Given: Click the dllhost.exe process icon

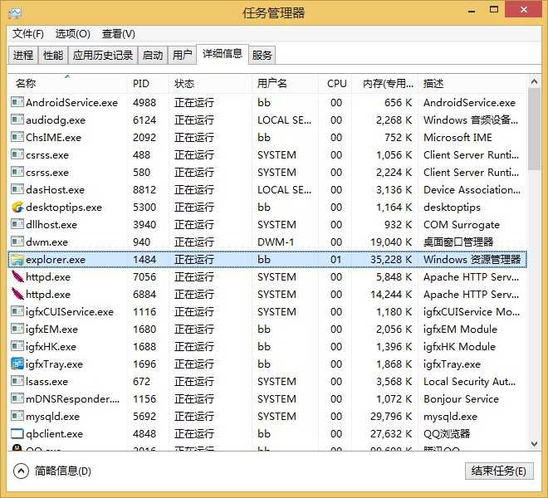Looking at the screenshot, I should [x=17, y=224].
